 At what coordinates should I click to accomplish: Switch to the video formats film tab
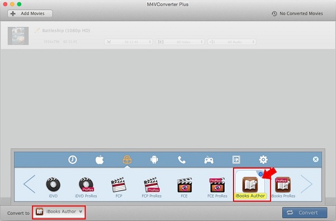[x=236, y=160]
